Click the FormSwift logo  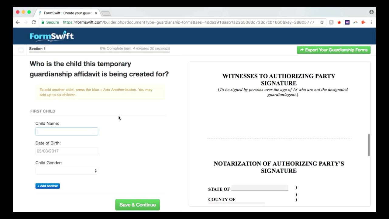pos(52,36)
